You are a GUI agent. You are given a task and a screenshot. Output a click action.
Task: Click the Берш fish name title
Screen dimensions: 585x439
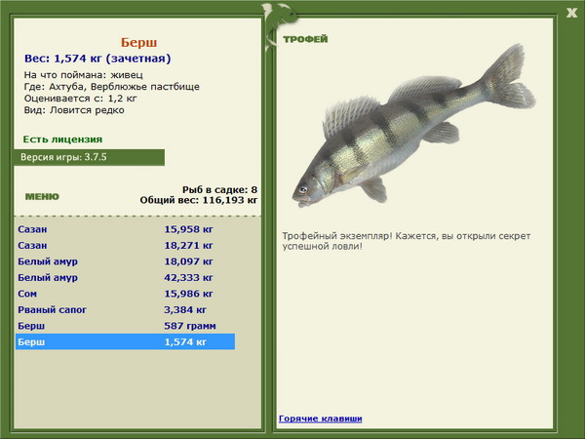pos(138,43)
